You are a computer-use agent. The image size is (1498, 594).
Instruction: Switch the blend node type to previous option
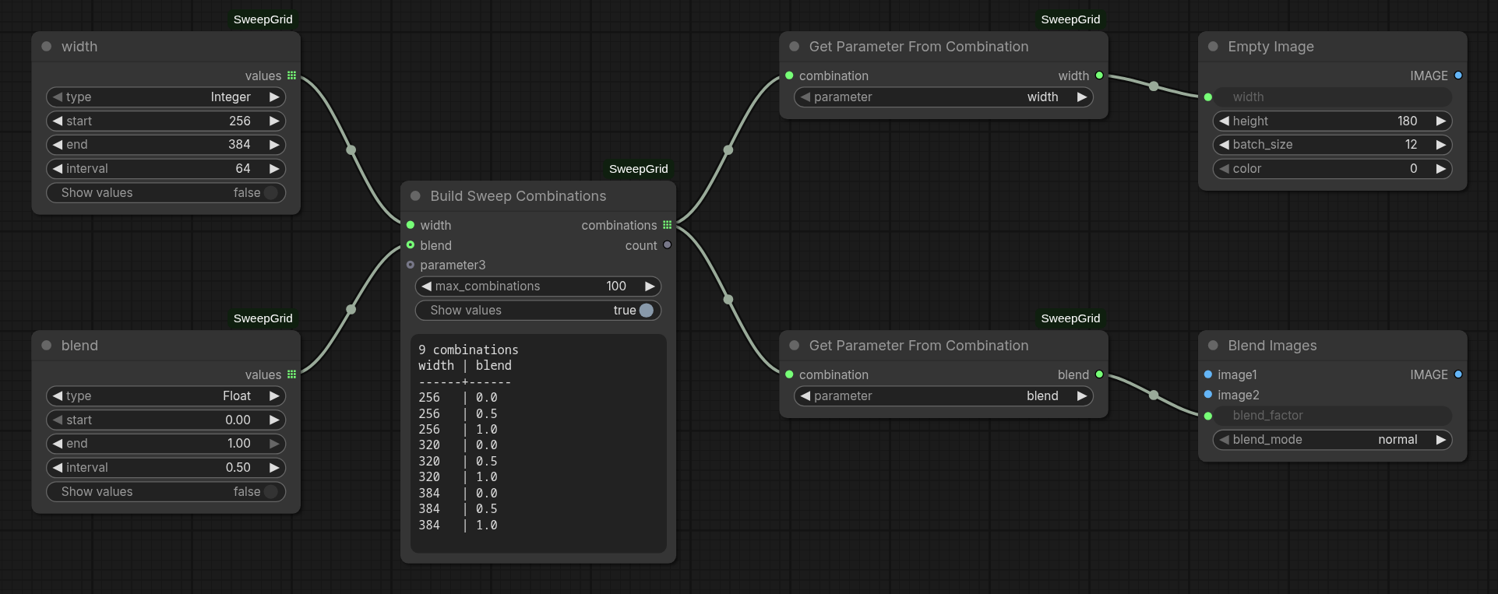click(x=58, y=396)
